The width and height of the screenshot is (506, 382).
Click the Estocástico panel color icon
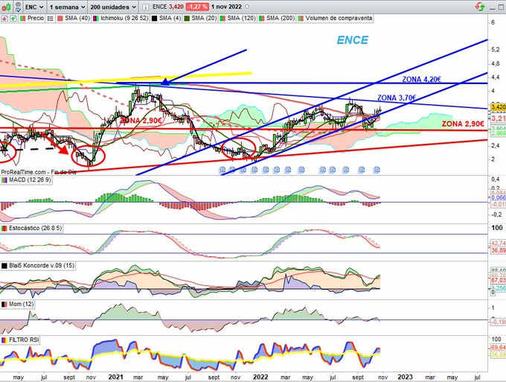point(4,229)
